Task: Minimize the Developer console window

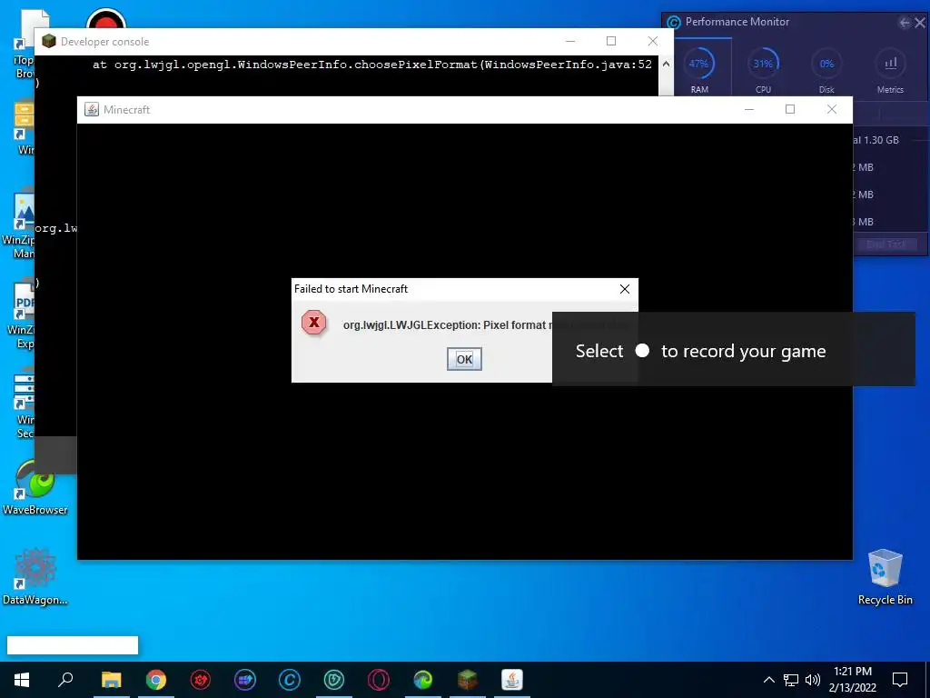Action: point(570,41)
